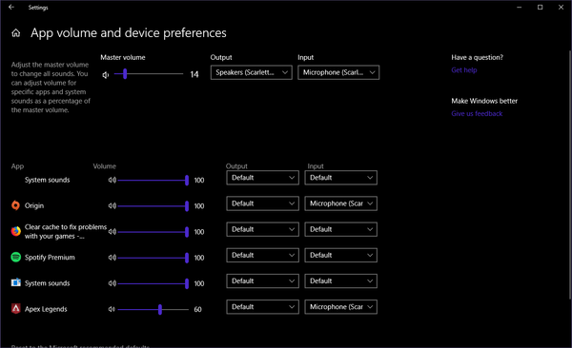Click the Firefox app icon
This screenshot has width=572, height=348.
(15, 231)
